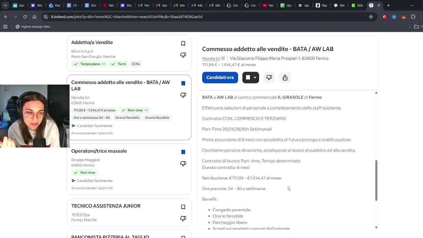Share this job via the share icon

[x=285, y=77]
